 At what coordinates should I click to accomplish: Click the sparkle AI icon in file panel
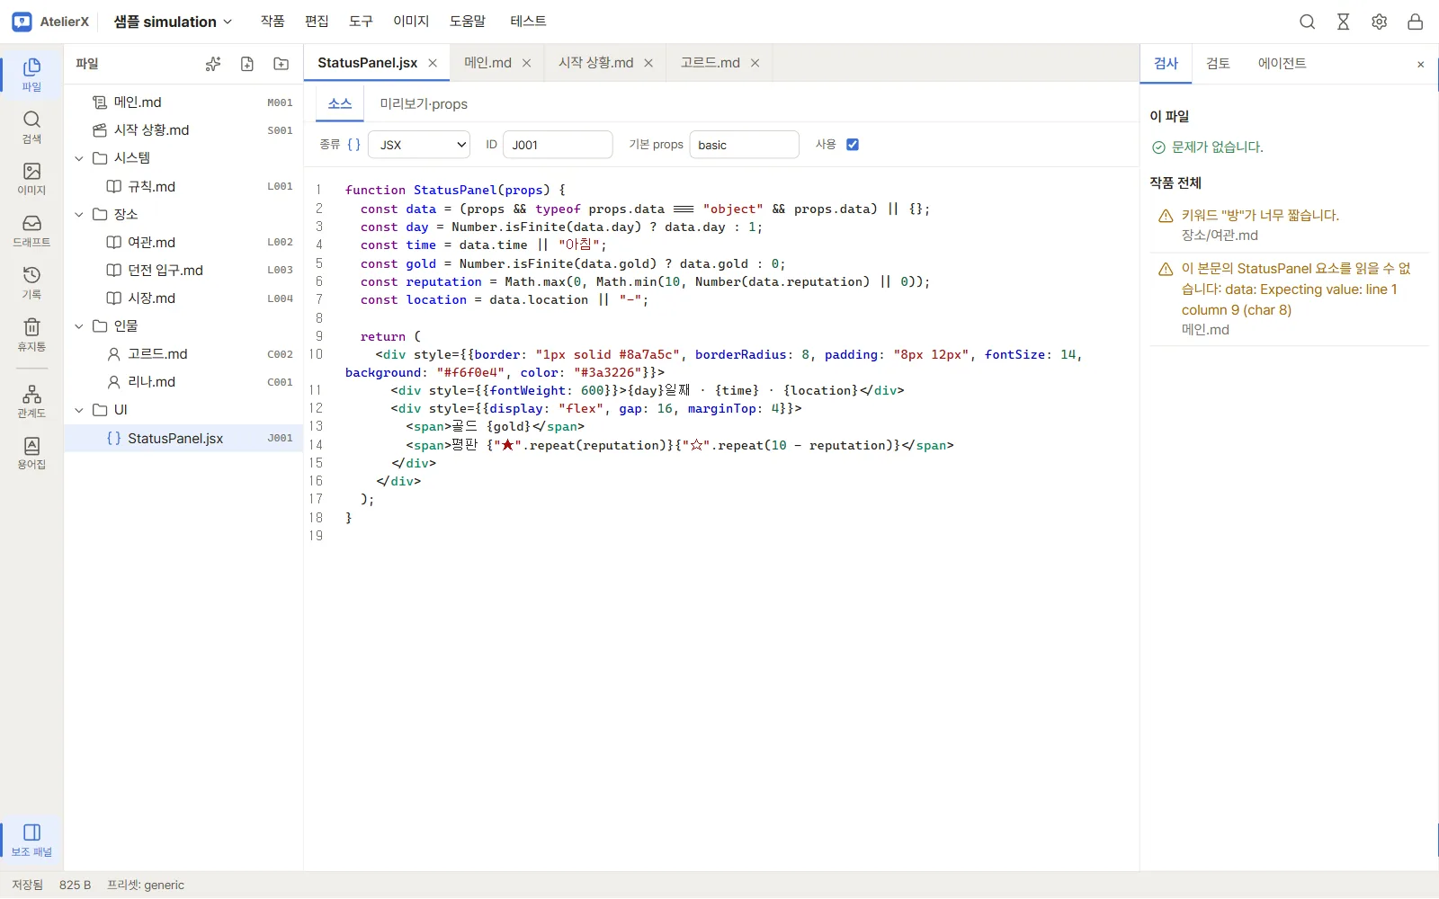213,64
